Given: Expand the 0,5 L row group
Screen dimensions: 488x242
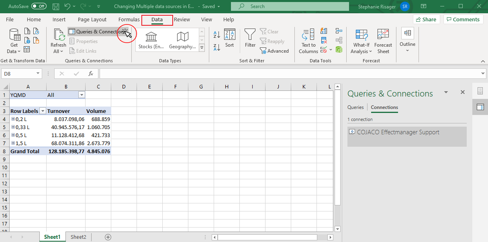Looking at the screenshot, I should point(14,135).
